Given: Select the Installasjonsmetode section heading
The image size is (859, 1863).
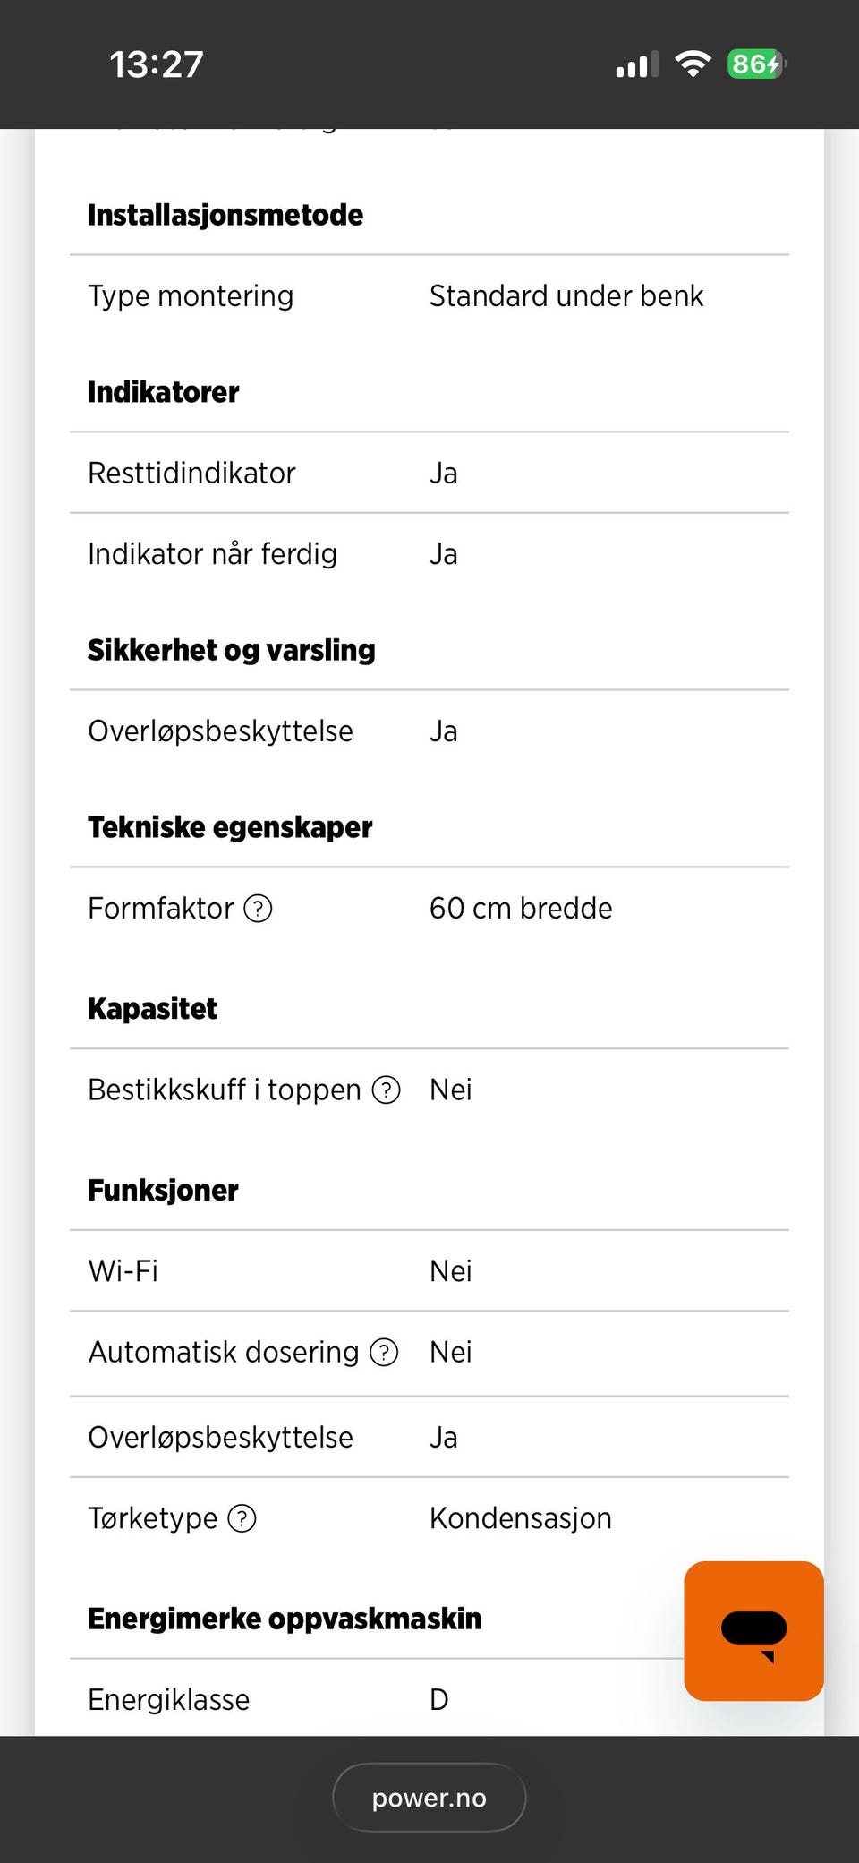Looking at the screenshot, I should click(225, 215).
